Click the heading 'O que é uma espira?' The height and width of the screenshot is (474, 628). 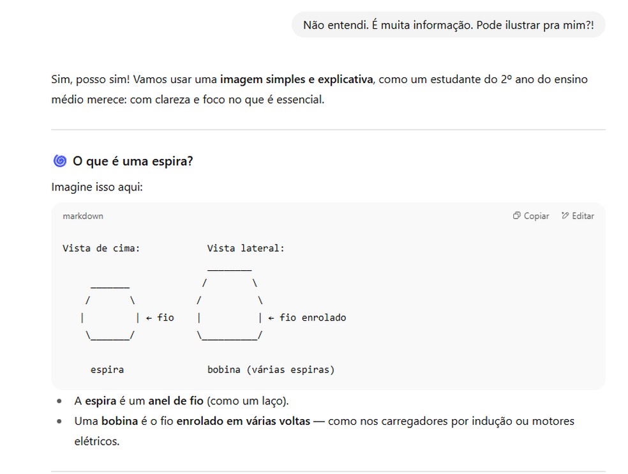133,161
